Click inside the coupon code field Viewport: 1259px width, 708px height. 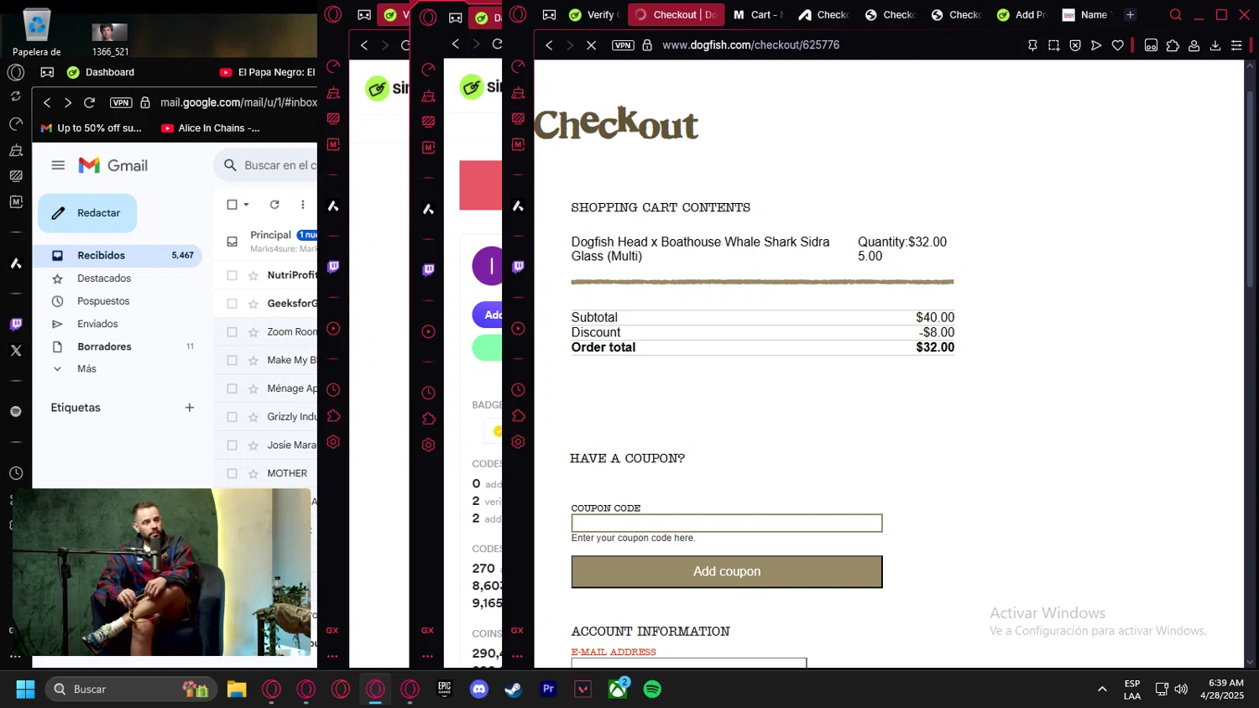click(x=727, y=523)
